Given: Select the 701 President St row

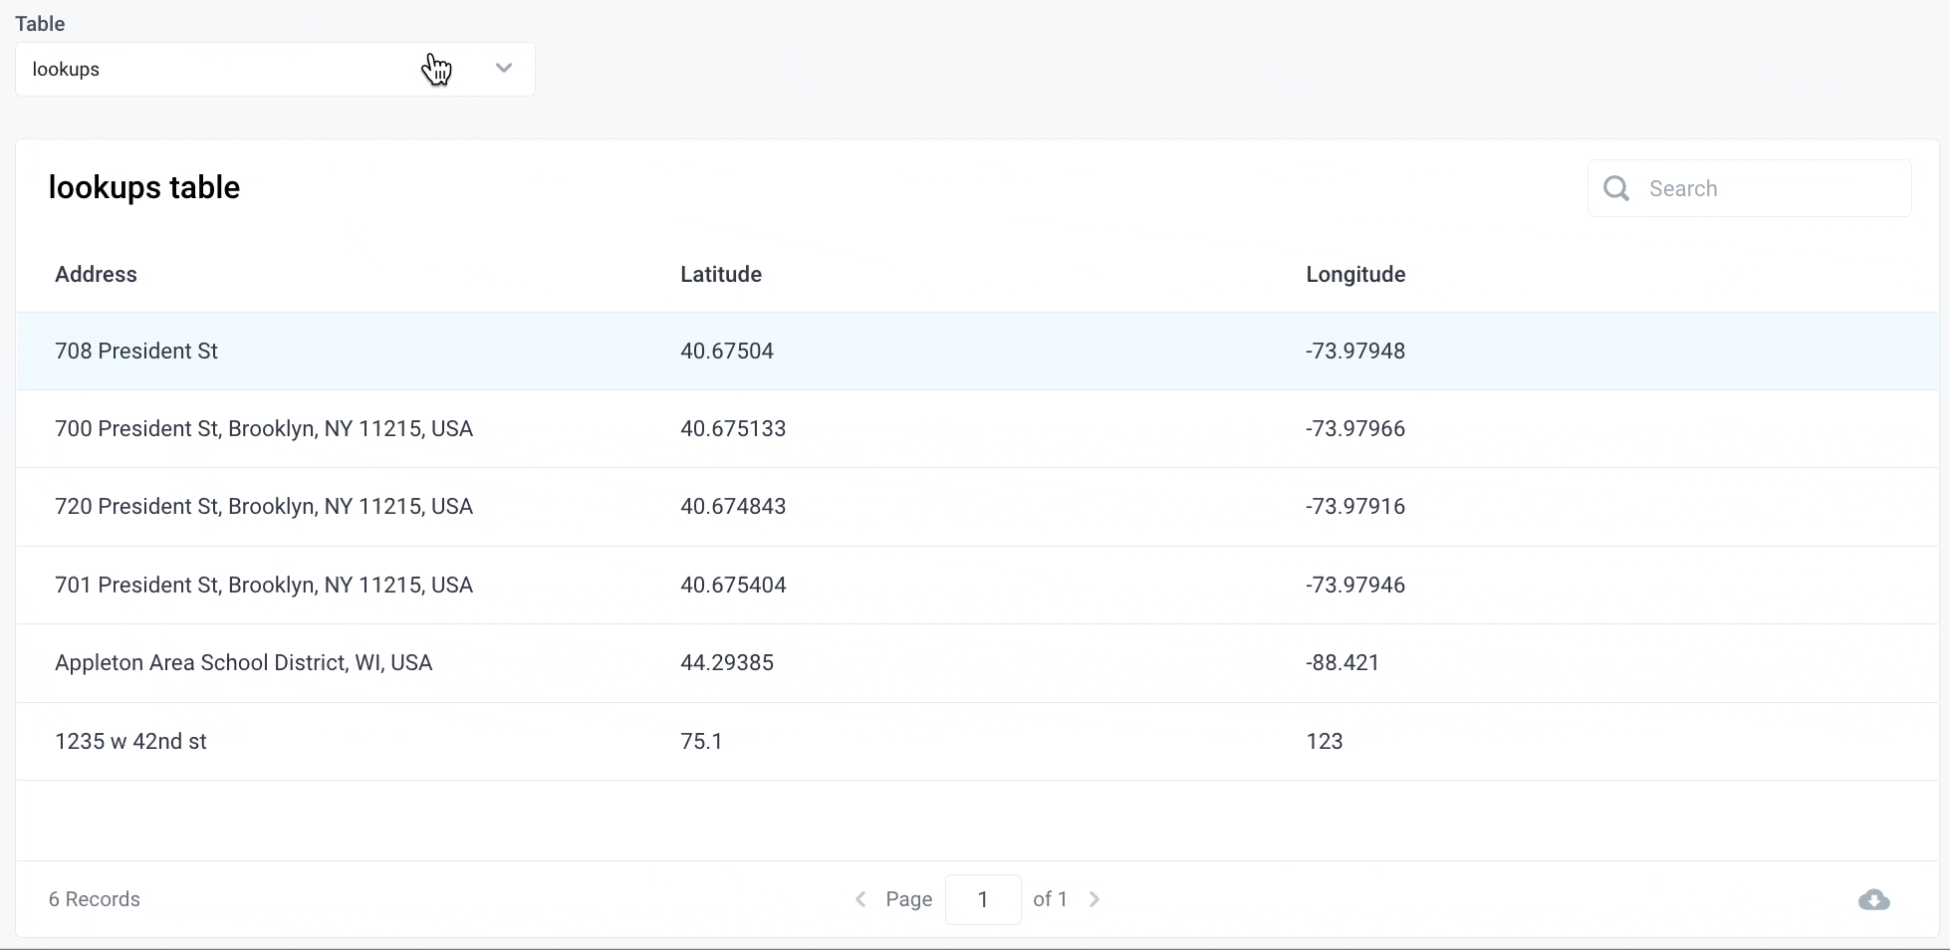Looking at the screenshot, I should coord(264,586).
